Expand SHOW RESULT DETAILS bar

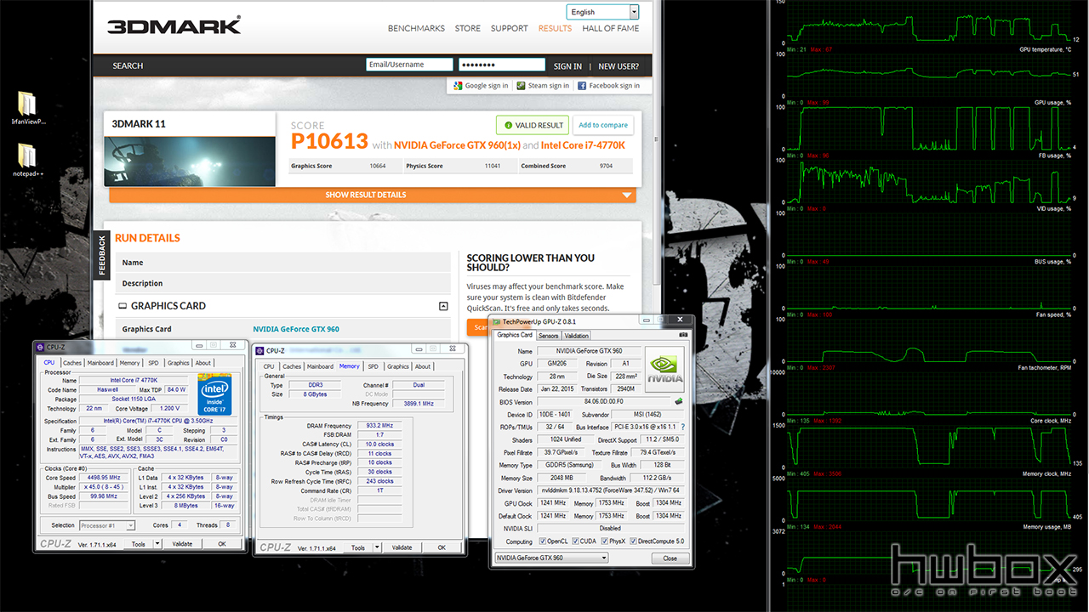point(373,195)
